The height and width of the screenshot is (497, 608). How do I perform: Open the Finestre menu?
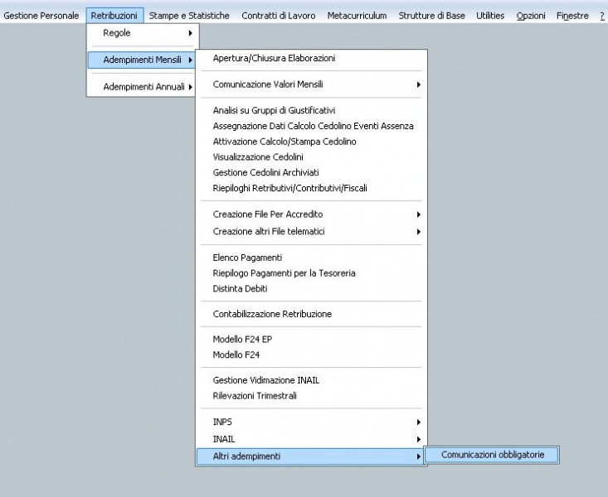point(572,16)
